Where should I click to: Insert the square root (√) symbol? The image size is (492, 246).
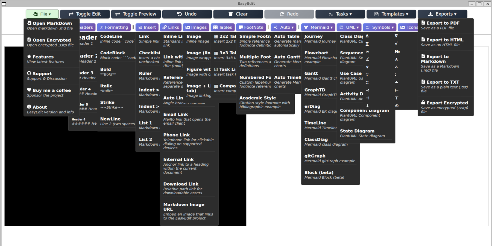point(396,44)
